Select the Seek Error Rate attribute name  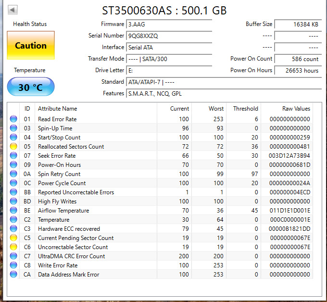pos(57,156)
